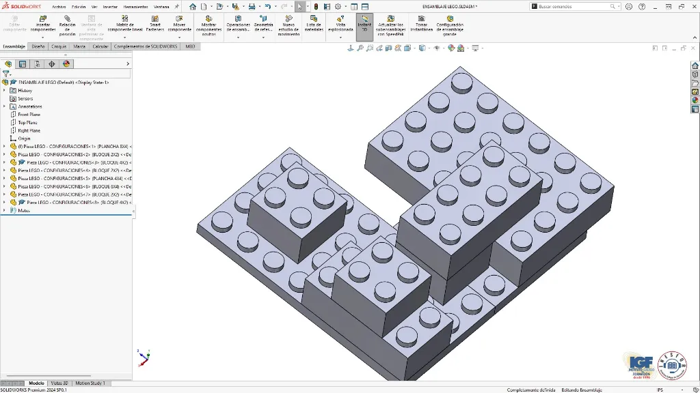This screenshot has height=393, width=700.
Task: Start Nuevo estudio de movimiento
Action: (288, 26)
